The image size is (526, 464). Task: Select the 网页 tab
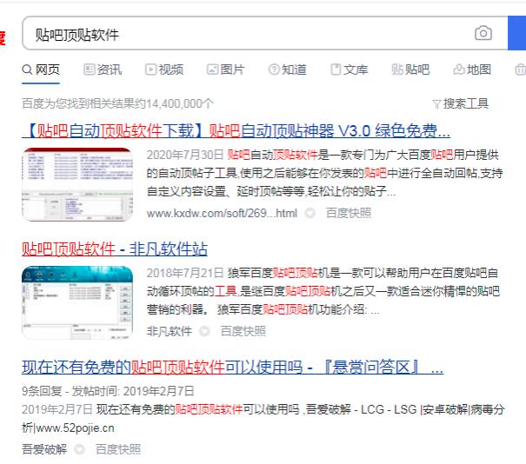coord(41,70)
